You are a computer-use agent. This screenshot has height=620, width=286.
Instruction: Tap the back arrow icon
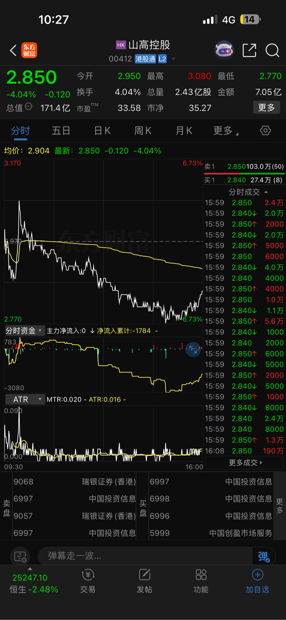coord(13,50)
